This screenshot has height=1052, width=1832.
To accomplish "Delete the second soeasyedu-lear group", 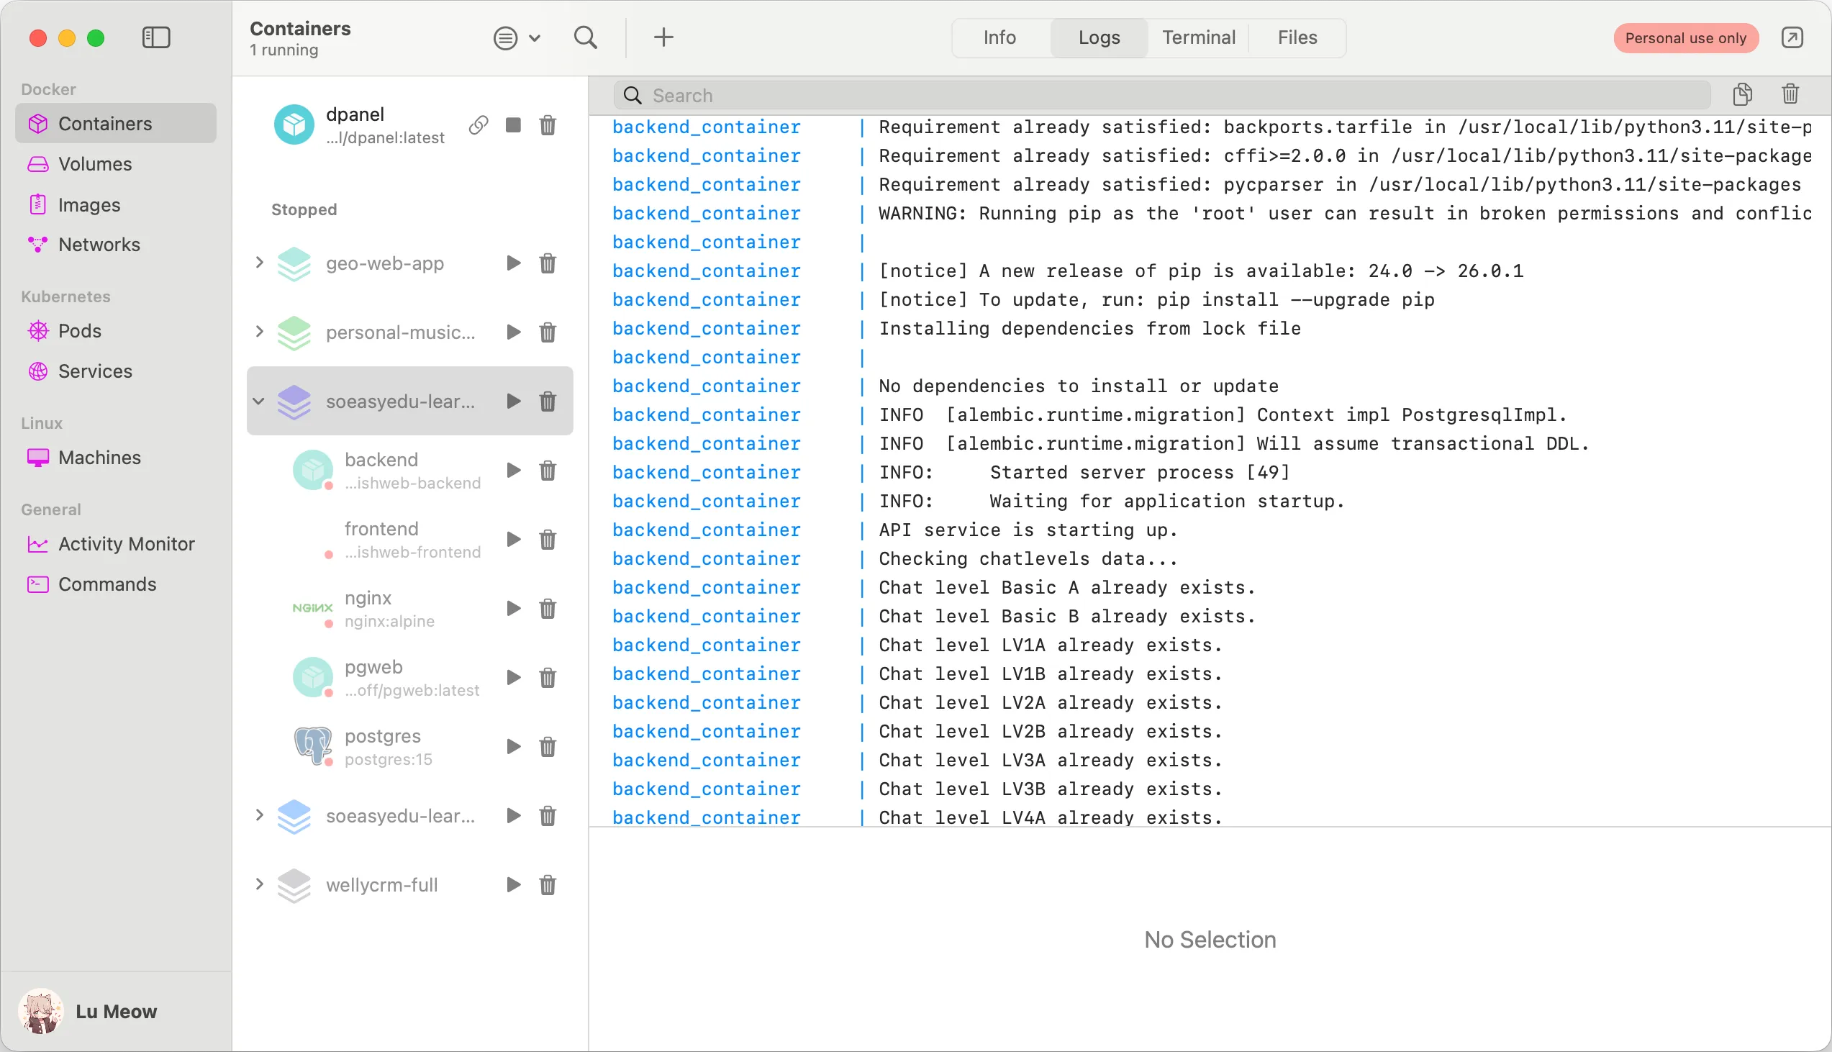I will pyautogui.click(x=548, y=816).
